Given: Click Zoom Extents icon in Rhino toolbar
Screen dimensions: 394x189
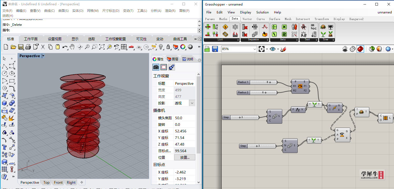Looking at the screenshot, I should point(102,47).
